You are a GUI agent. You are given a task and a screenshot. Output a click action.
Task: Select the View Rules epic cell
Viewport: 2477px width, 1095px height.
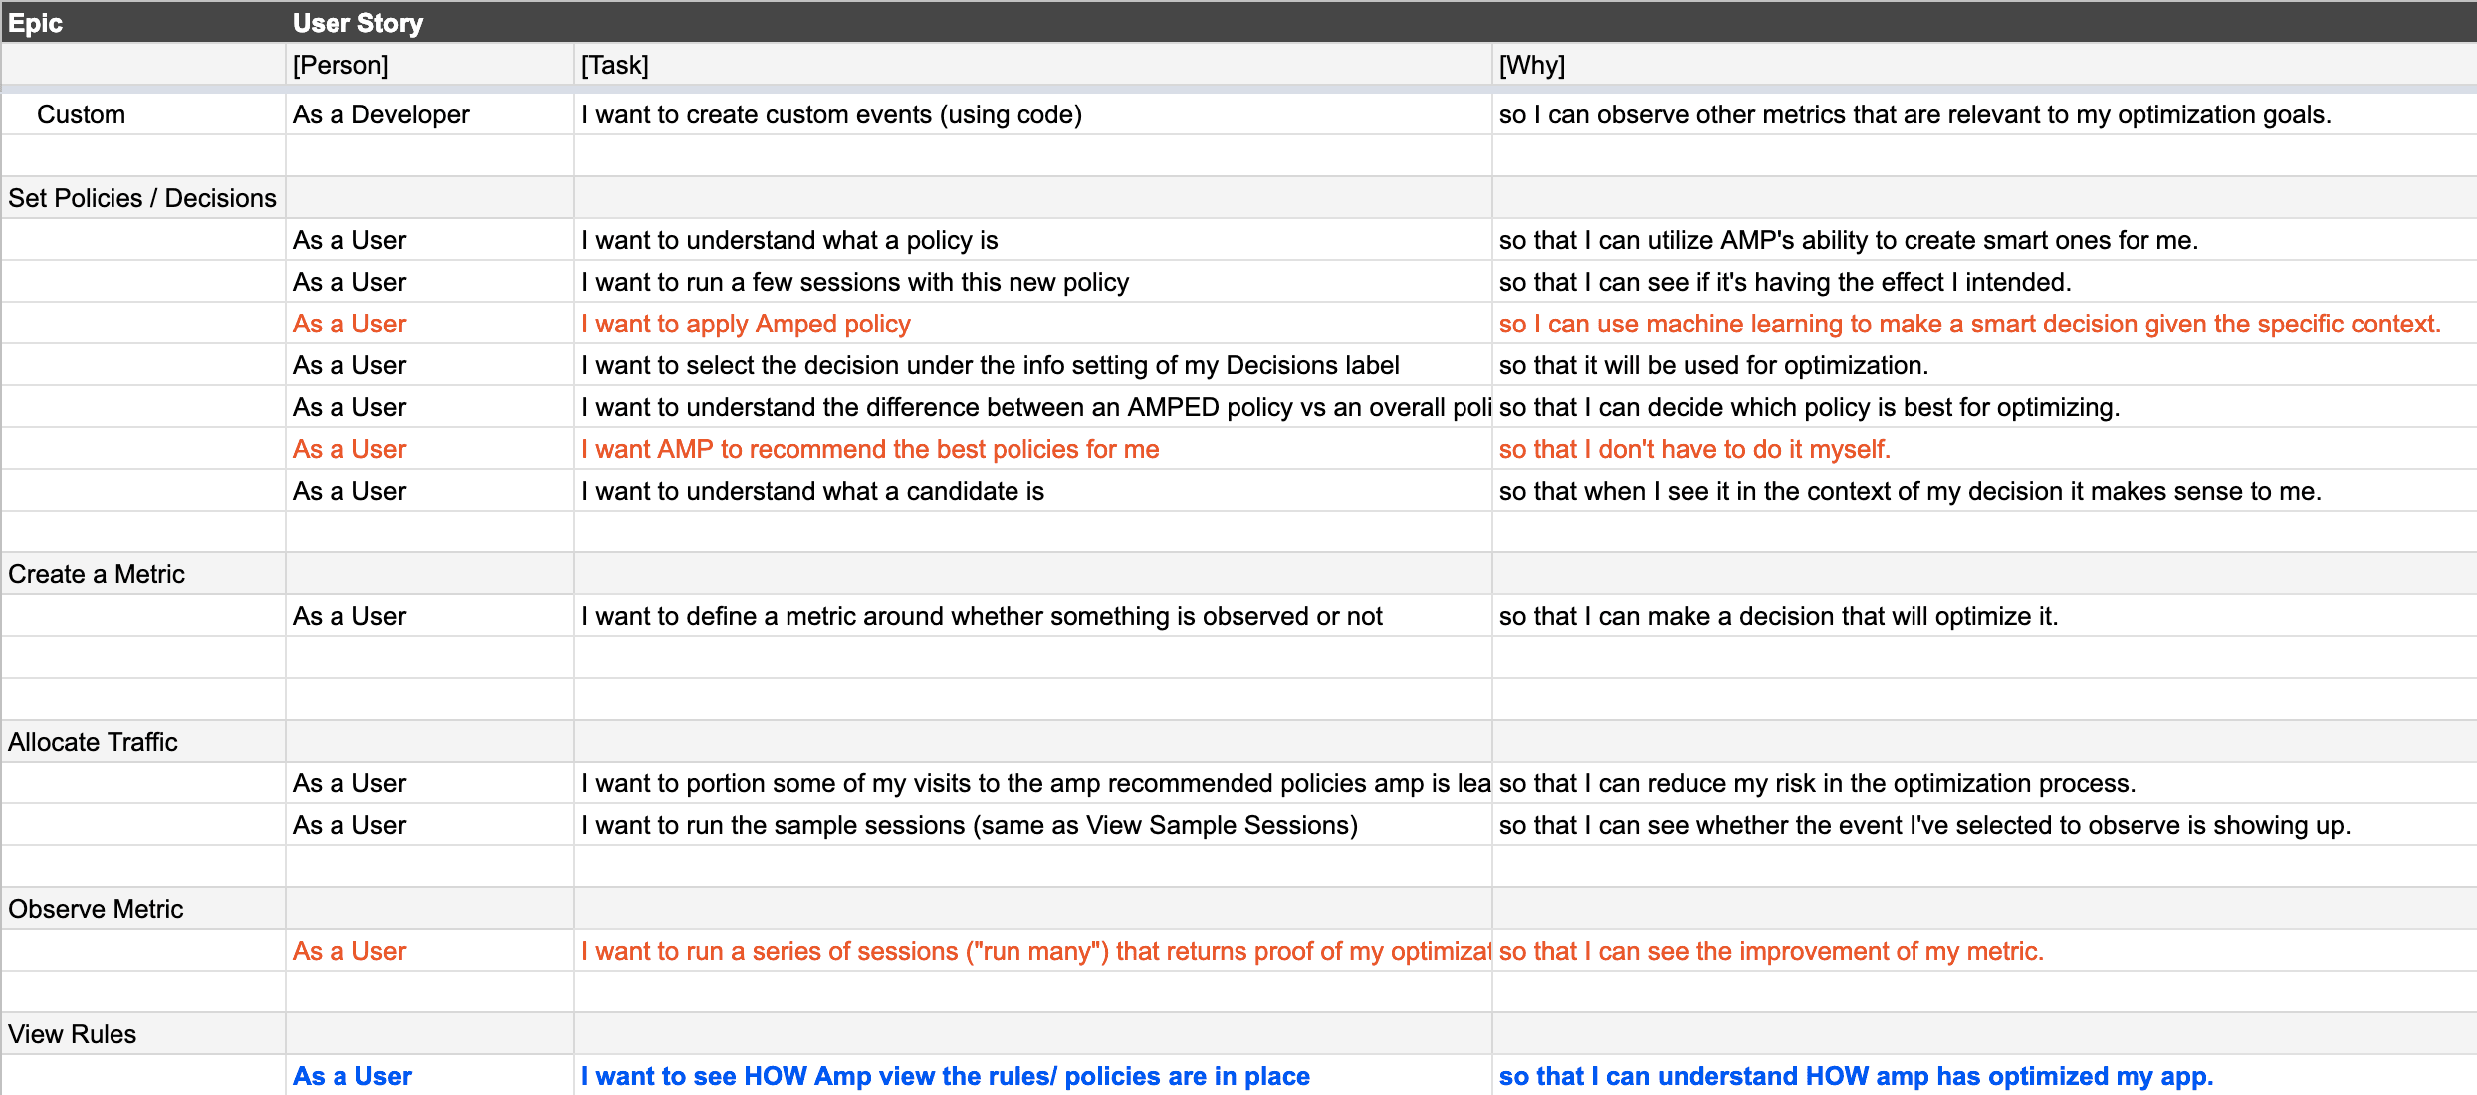click(143, 1034)
